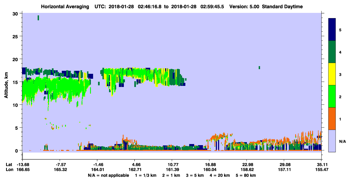Click the orange colorbar segment labeled 1
This screenshot has height=183, width=357.
[x=332, y=119]
